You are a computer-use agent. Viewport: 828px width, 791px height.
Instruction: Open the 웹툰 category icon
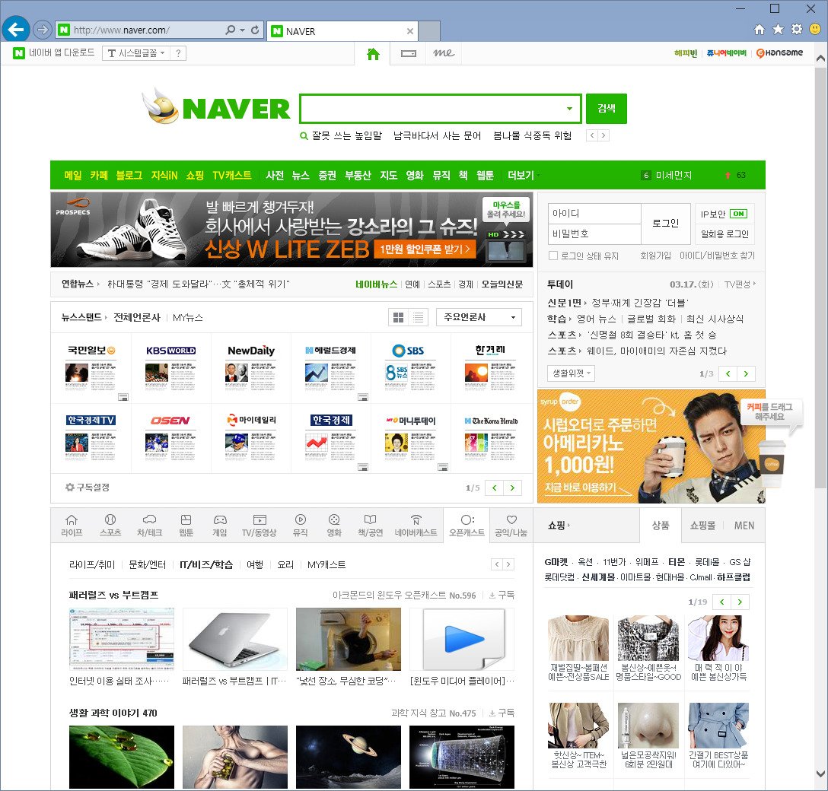pos(186,526)
